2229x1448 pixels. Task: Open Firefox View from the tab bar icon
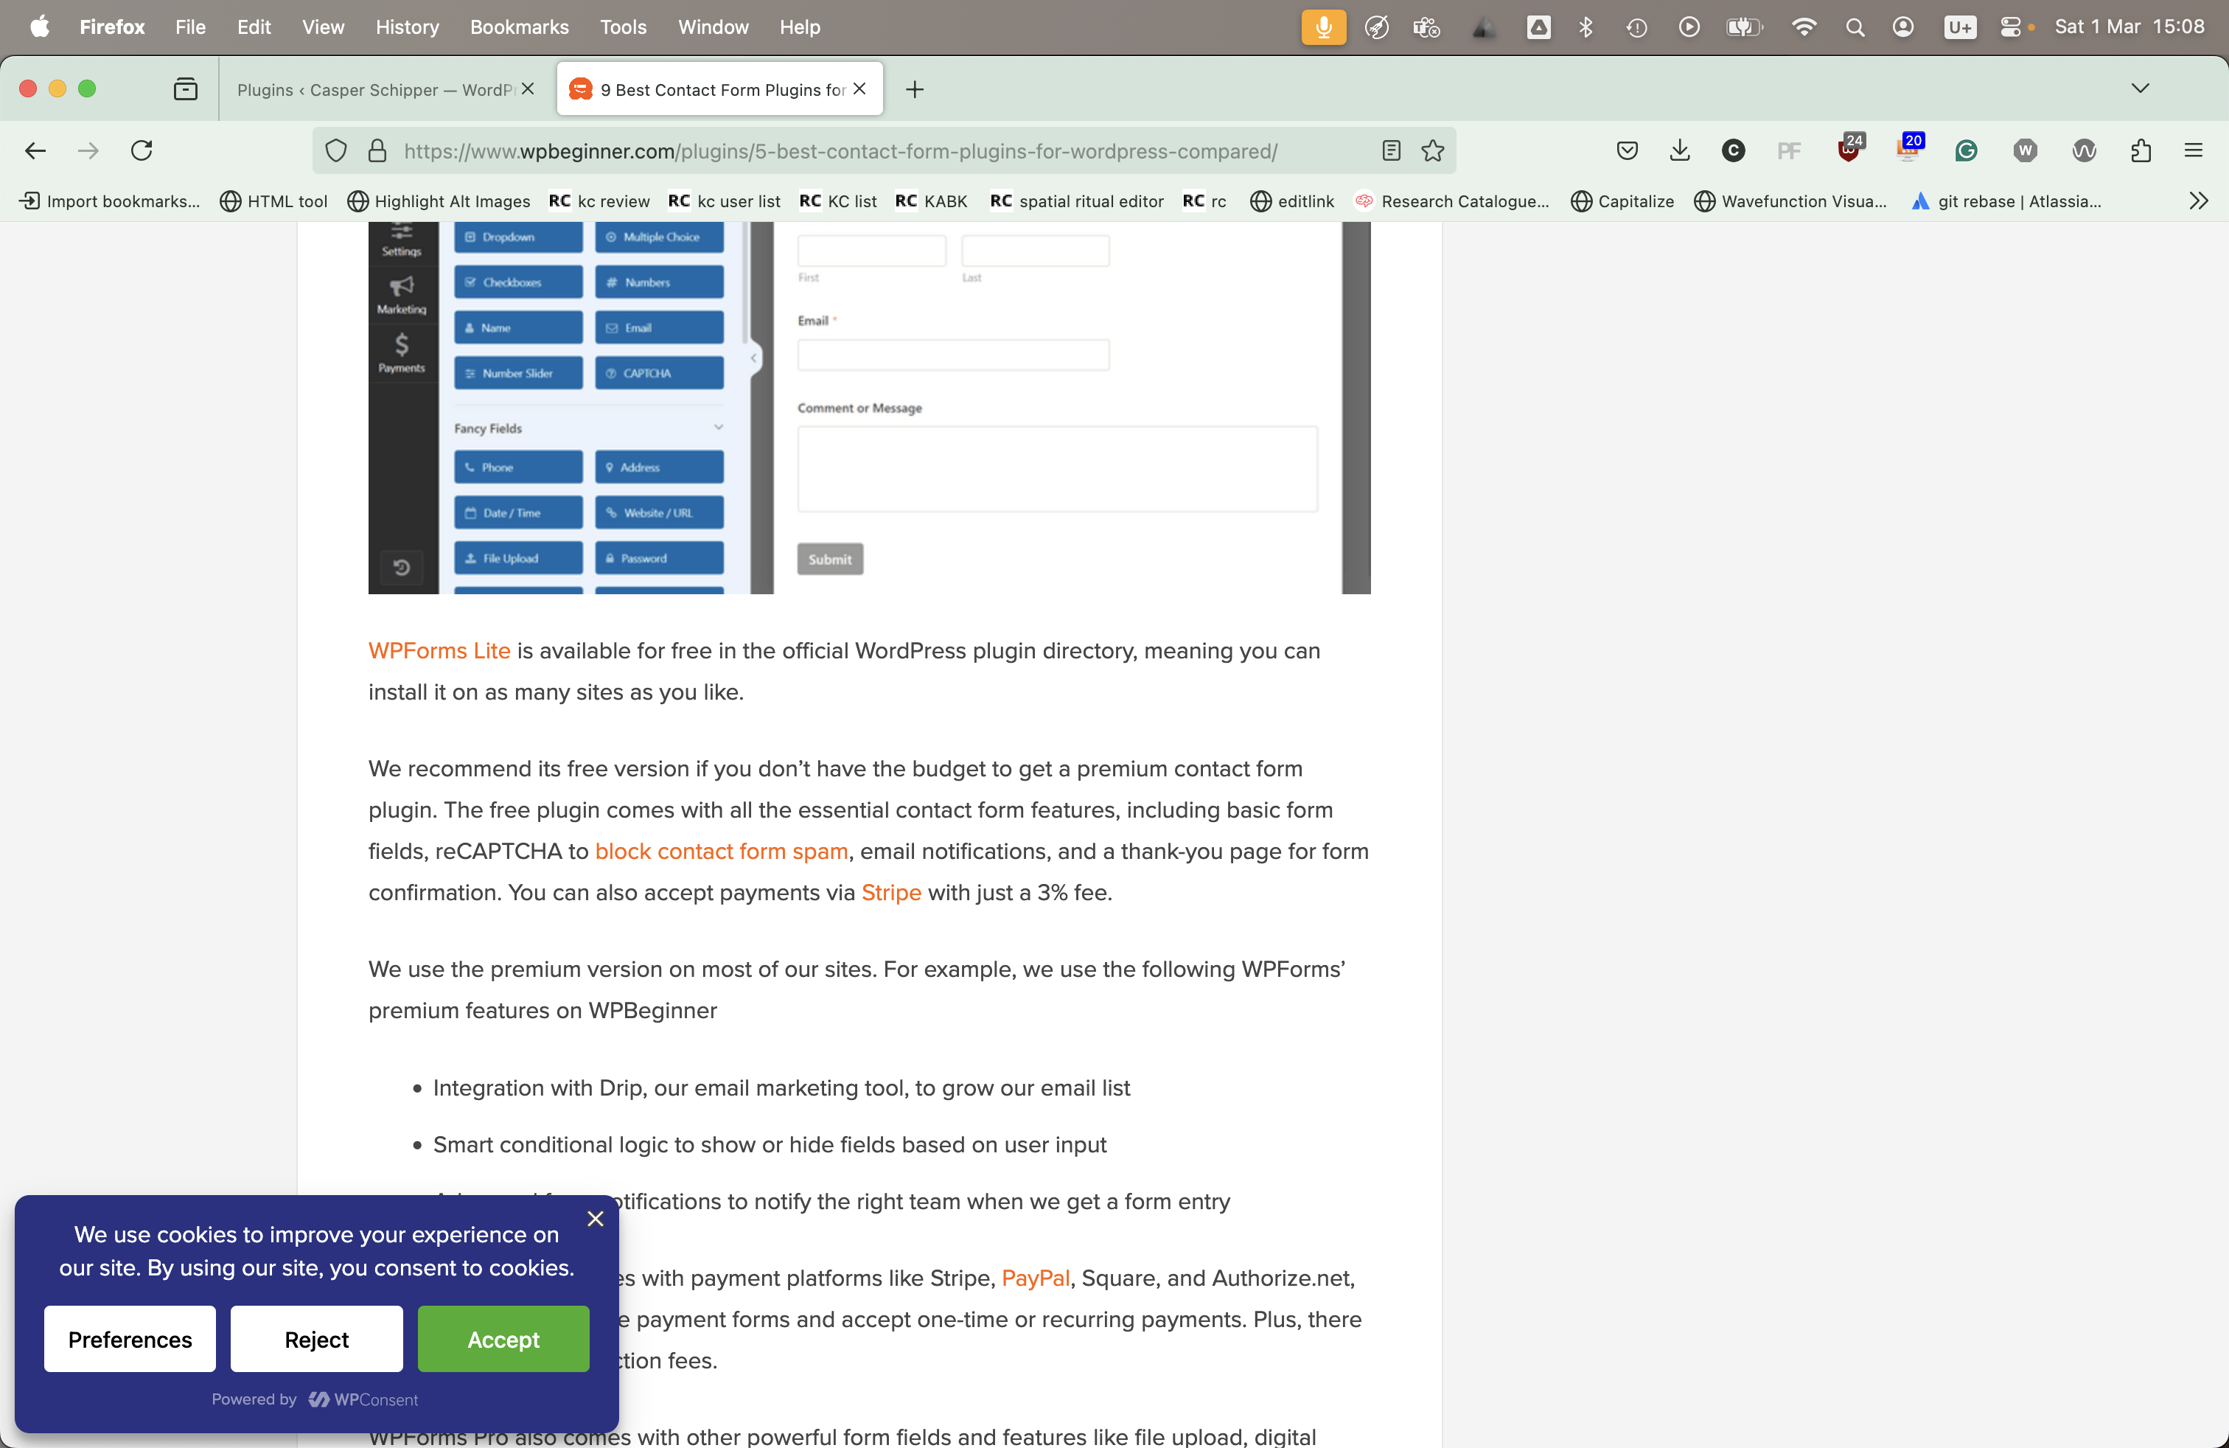pos(186,89)
